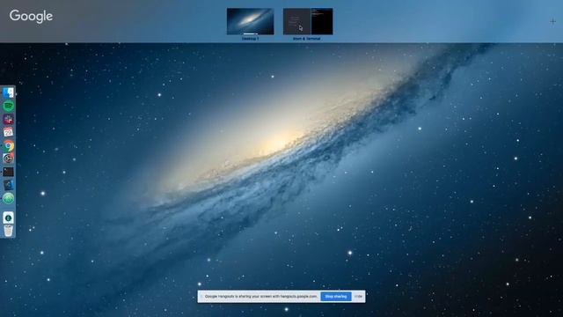This screenshot has height=317, width=563.
Task: Switch to Desktop 1 space thumbnail
Action: (250, 21)
